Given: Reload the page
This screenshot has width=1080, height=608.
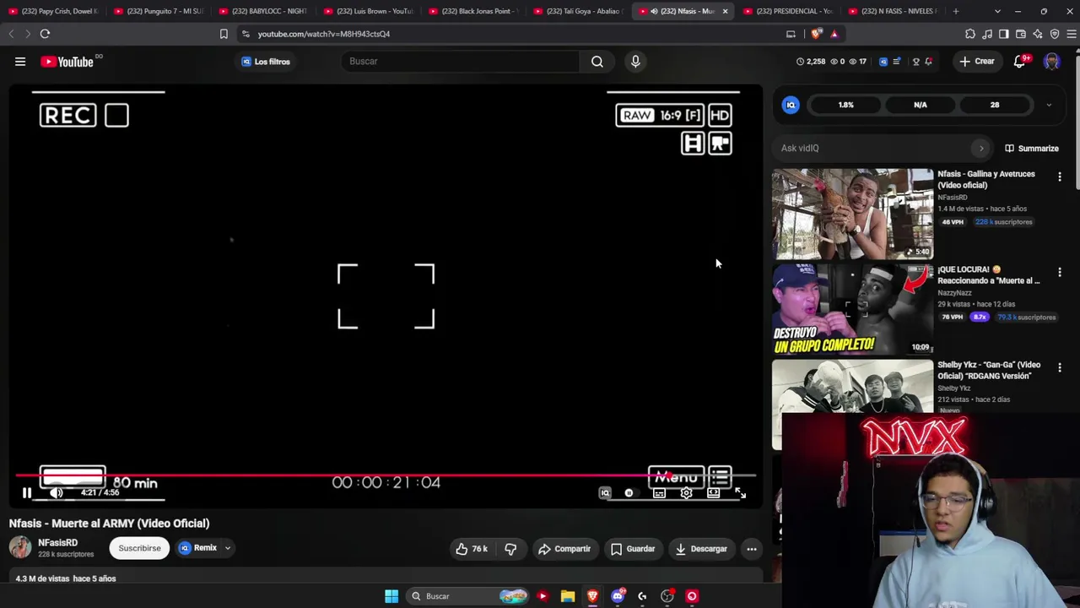Looking at the screenshot, I should tap(45, 34).
